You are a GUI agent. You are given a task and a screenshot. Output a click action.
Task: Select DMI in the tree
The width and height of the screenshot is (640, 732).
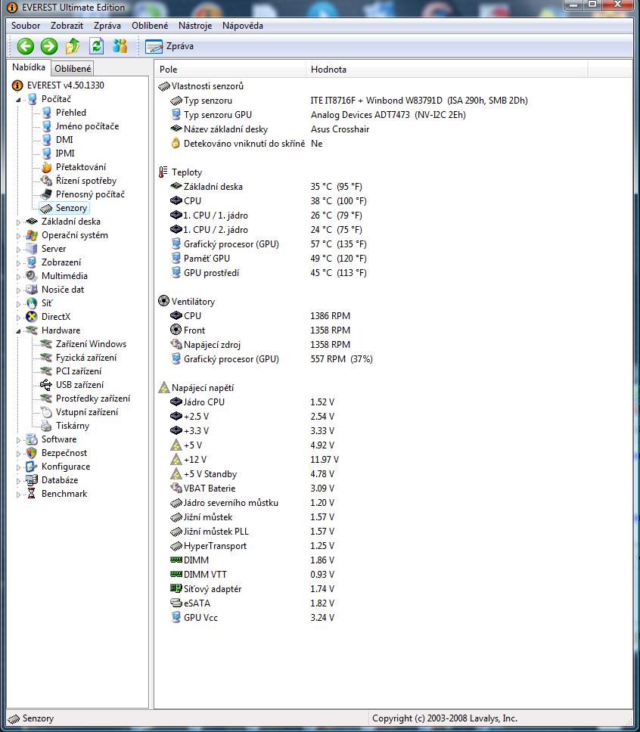(x=64, y=140)
